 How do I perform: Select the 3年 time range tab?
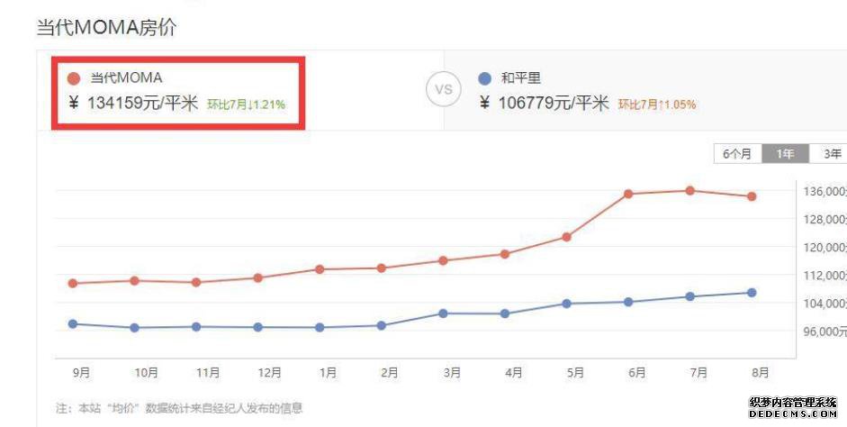pyautogui.click(x=829, y=154)
